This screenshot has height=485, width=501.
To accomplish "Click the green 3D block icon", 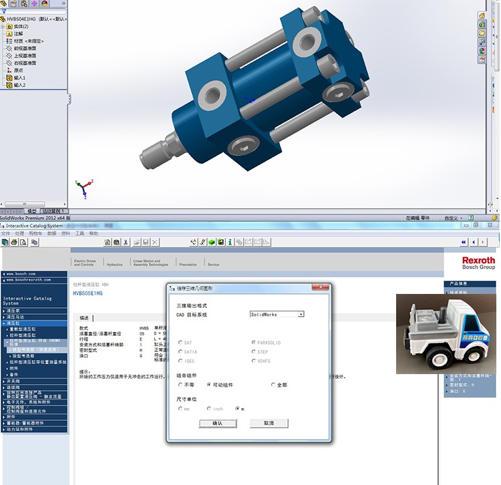I will 212,242.
